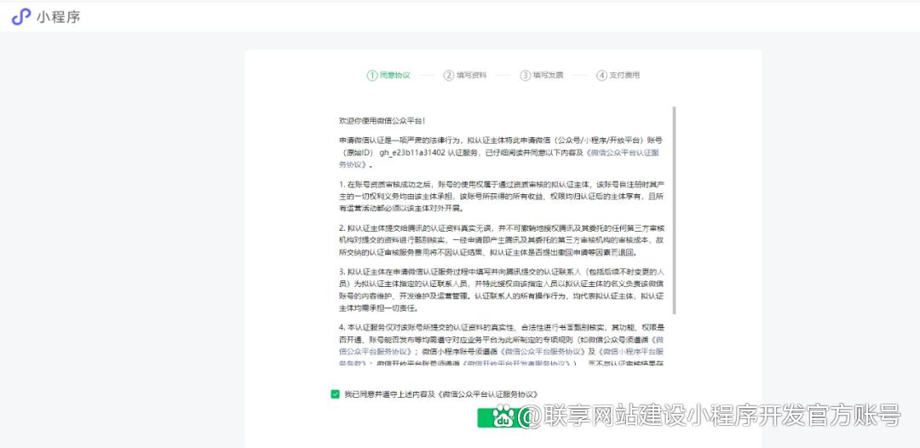This screenshot has width=920, height=448.
Task: Click the Mini Program logo icon
Action: 20,16
